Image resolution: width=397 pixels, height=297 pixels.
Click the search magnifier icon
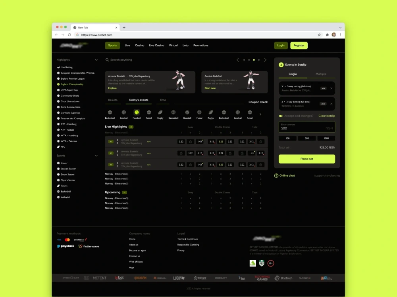click(107, 60)
